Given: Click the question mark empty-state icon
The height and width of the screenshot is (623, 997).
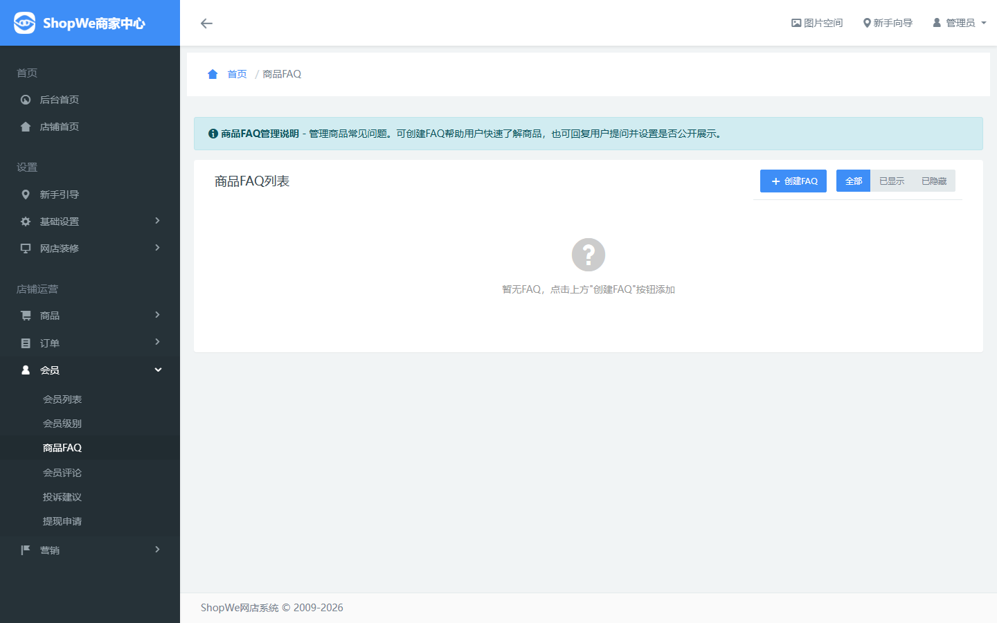Looking at the screenshot, I should tap(589, 255).
